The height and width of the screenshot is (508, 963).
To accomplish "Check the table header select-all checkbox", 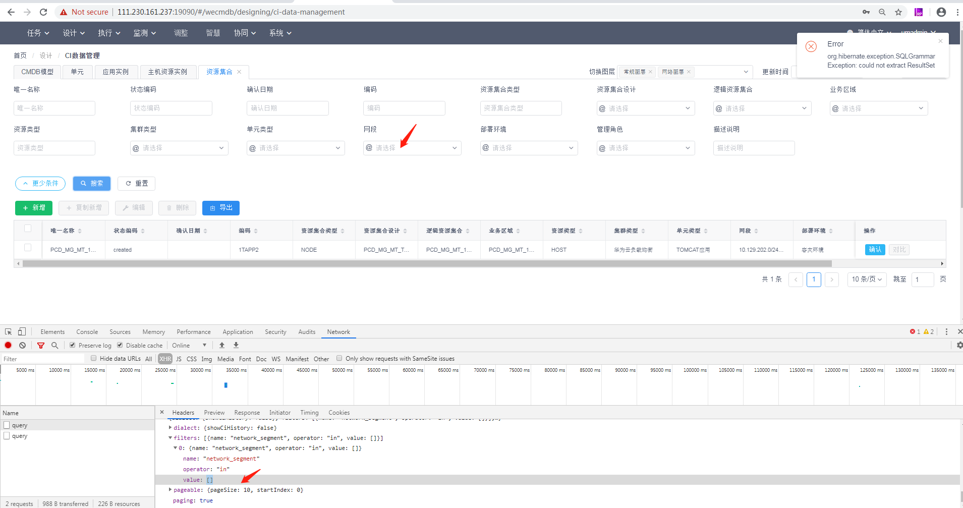I will pos(28,229).
